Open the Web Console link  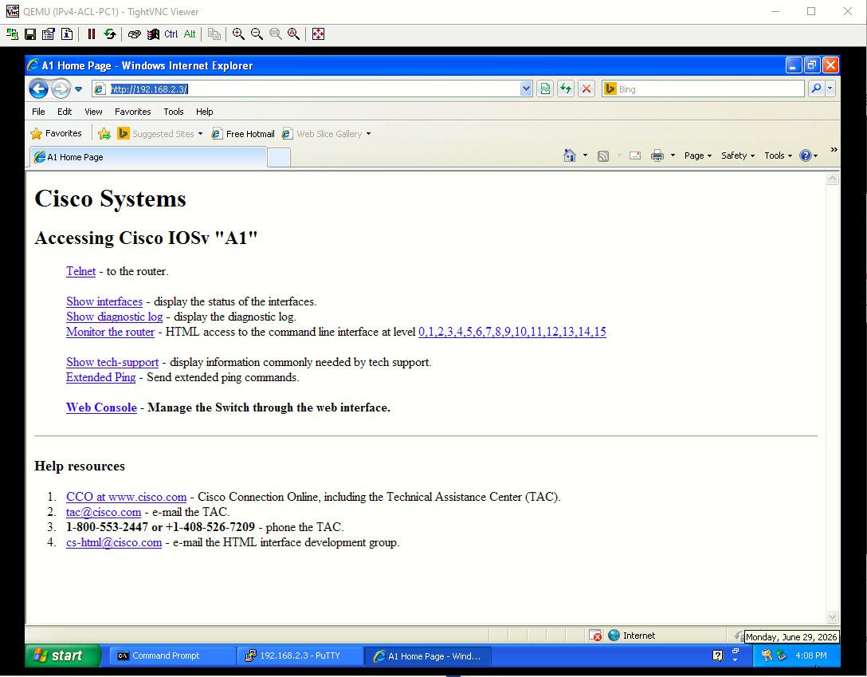102,407
